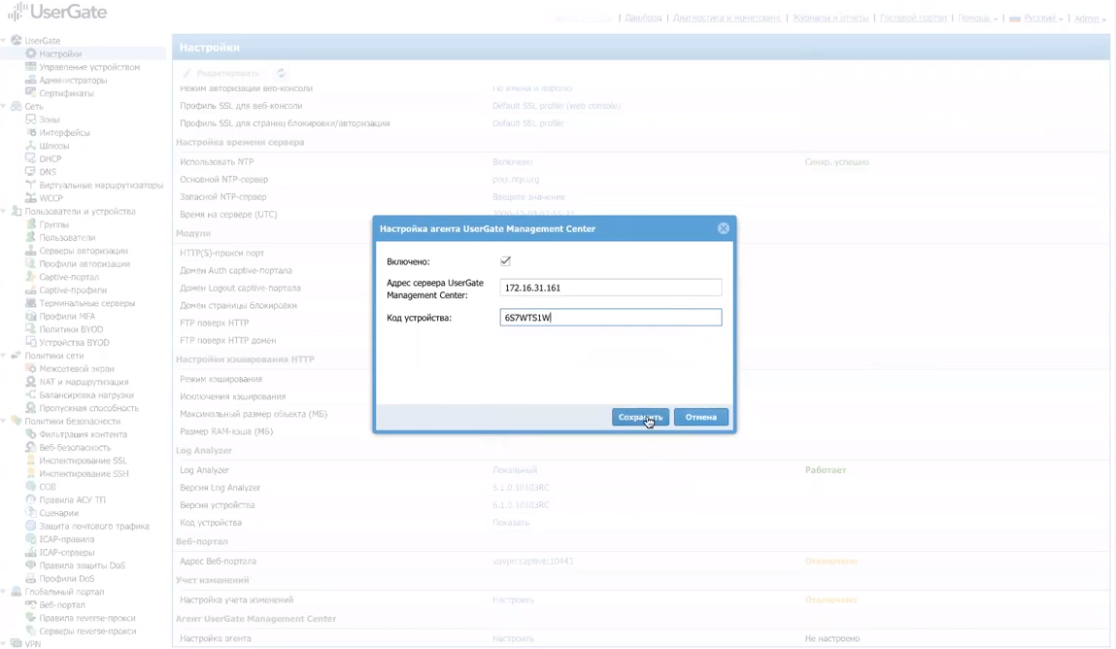Click the UserGate Management Center server address field
This screenshot has width=1116, height=649.
tap(611, 288)
